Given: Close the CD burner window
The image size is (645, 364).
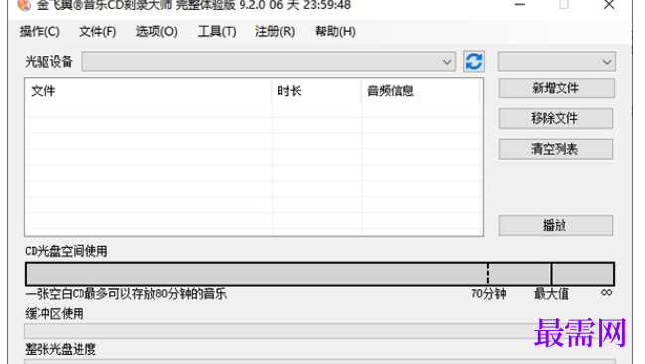Looking at the screenshot, I should [x=609, y=5].
